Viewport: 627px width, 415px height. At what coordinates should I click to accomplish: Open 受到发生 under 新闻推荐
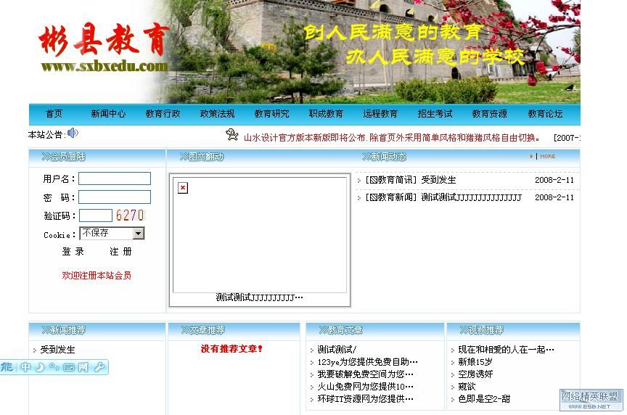[x=57, y=350]
